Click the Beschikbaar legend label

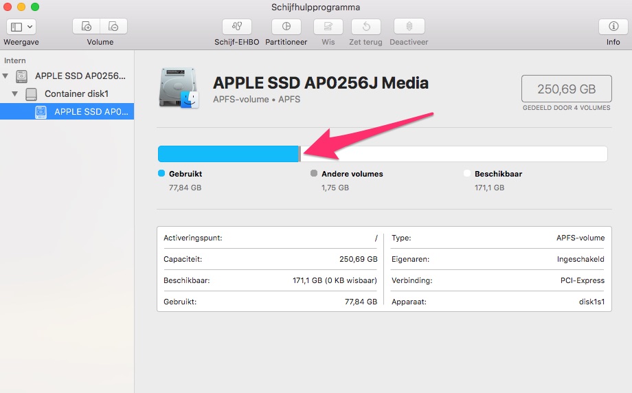(498, 174)
